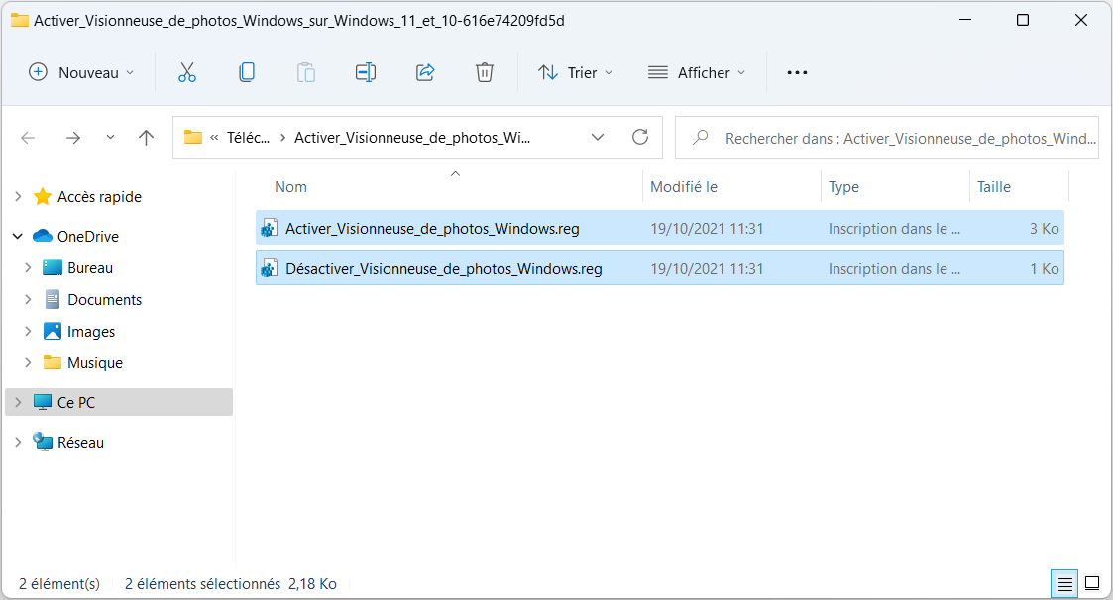
Task: Click Téléc... breadcrumb segment
Action: coord(248,137)
